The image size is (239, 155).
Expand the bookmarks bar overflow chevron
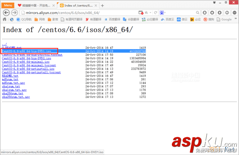click(x=235, y=19)
